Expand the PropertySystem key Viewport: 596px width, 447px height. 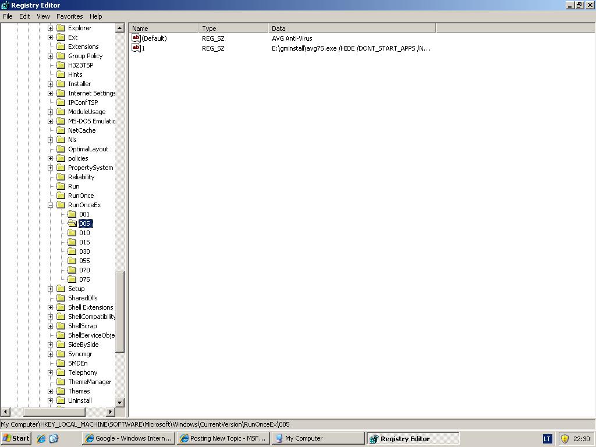50,168
